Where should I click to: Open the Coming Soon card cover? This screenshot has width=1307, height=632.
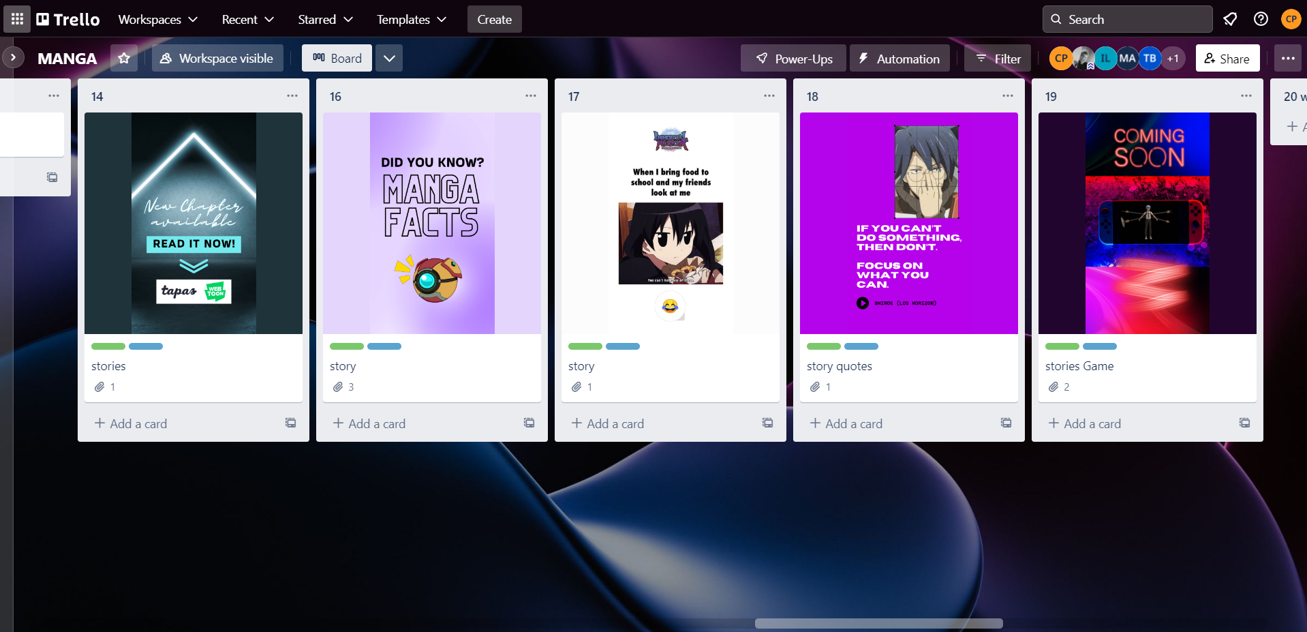1148,223
